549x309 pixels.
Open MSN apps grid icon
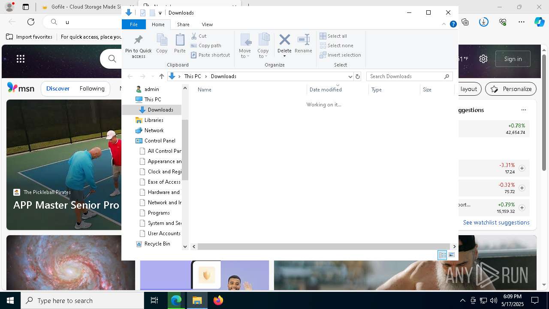20,59
